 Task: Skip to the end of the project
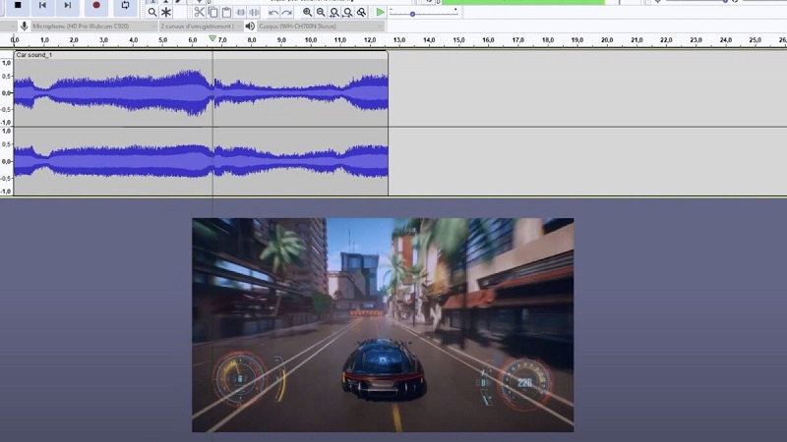point(67,5)
